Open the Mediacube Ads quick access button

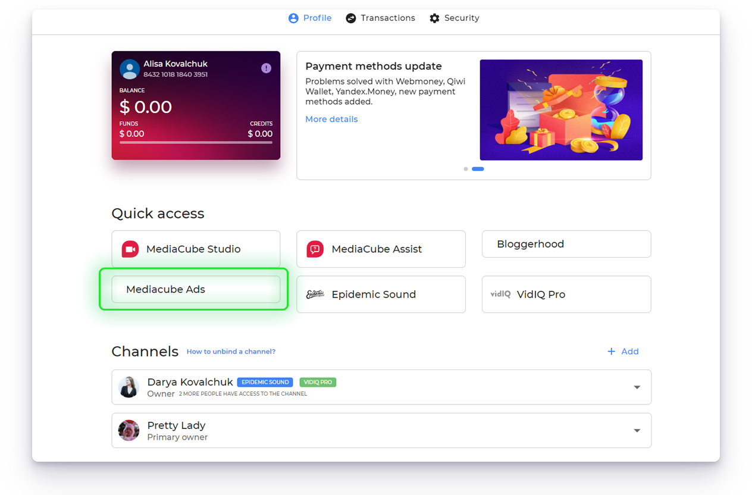tap(196, 289)
